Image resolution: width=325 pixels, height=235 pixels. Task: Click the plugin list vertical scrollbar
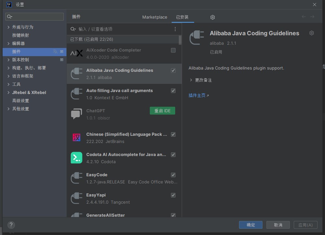coord(180,40)
